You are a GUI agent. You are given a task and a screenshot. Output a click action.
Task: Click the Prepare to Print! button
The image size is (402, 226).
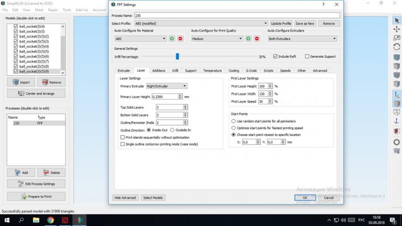tap(36, 196)
